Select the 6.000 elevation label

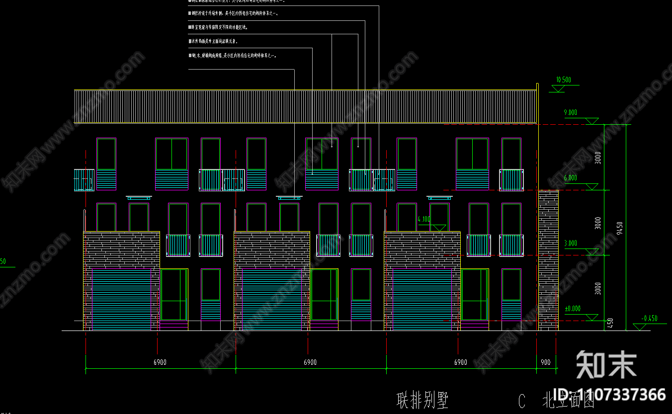point(570,178)
